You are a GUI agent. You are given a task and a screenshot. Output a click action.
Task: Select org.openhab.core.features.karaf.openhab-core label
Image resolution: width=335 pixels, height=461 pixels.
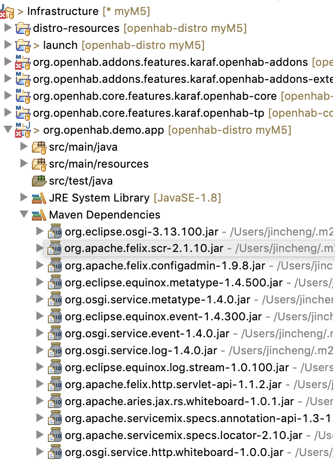coord(155,96)
